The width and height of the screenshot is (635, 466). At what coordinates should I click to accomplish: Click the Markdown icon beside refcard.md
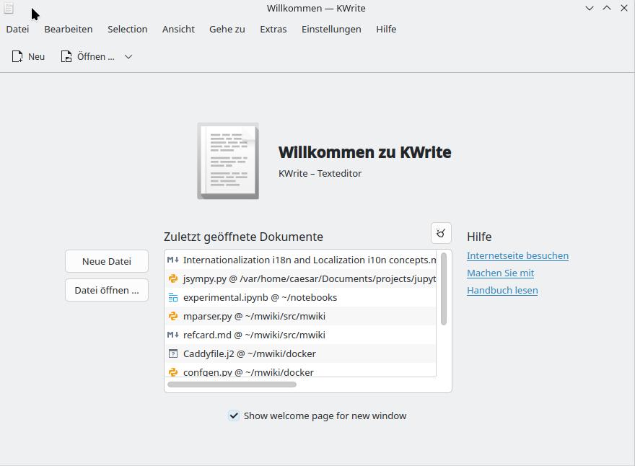coord(173,335)
